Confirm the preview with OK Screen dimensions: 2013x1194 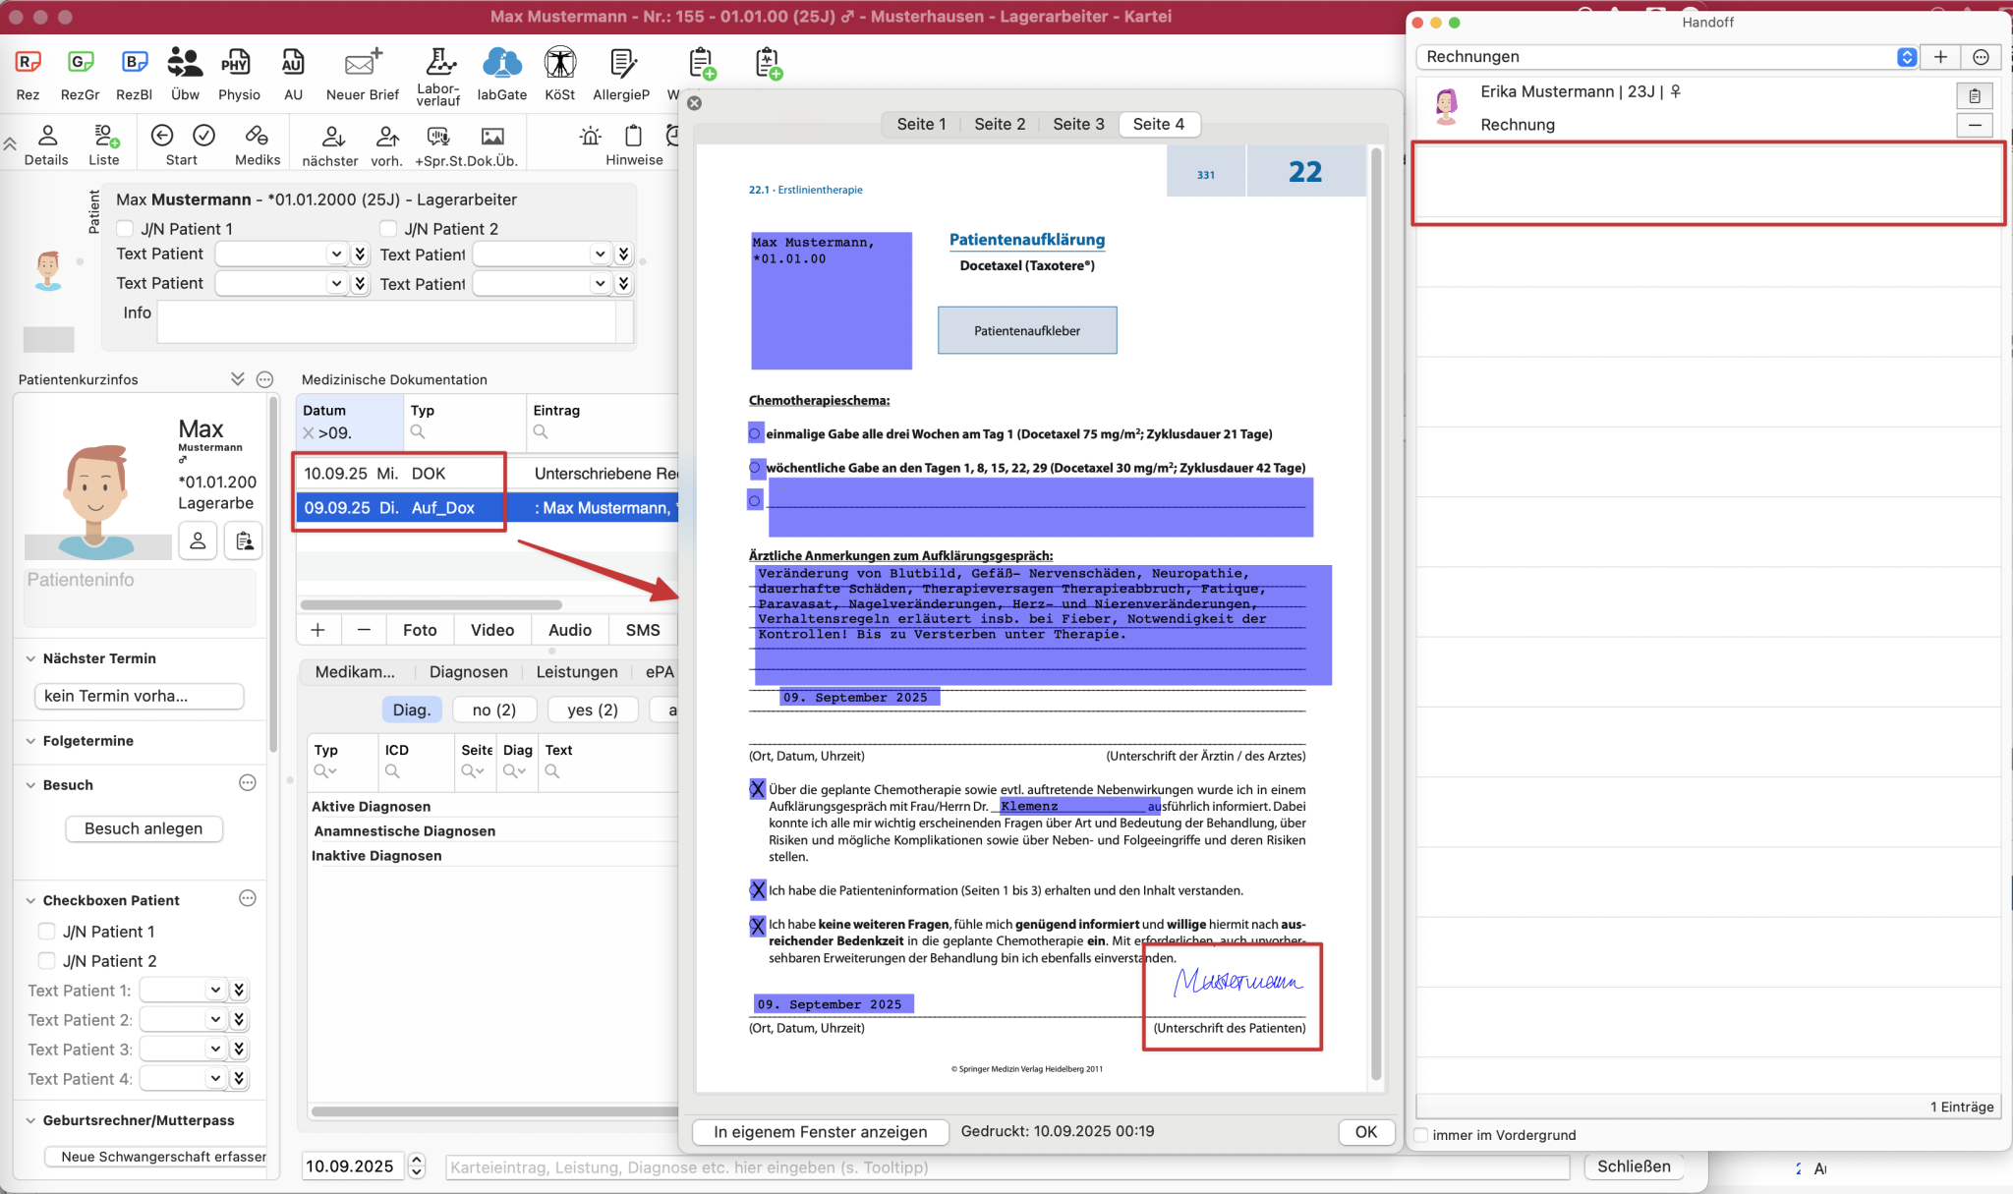(1366, 1132)
